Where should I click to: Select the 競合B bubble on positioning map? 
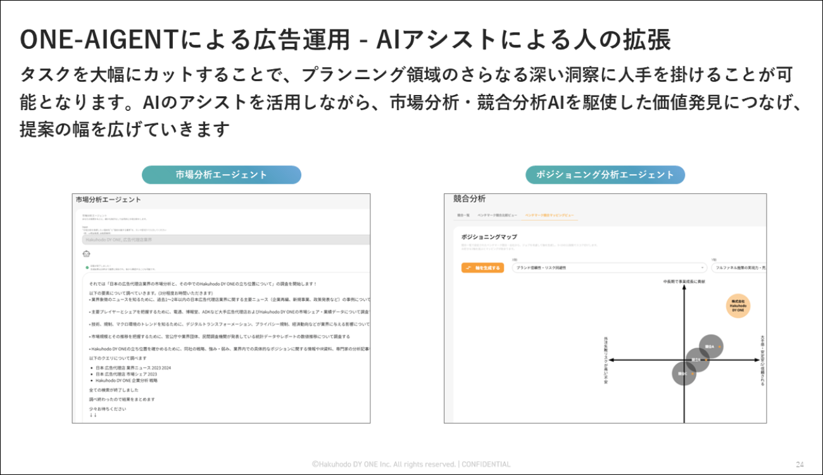[696, 360]
